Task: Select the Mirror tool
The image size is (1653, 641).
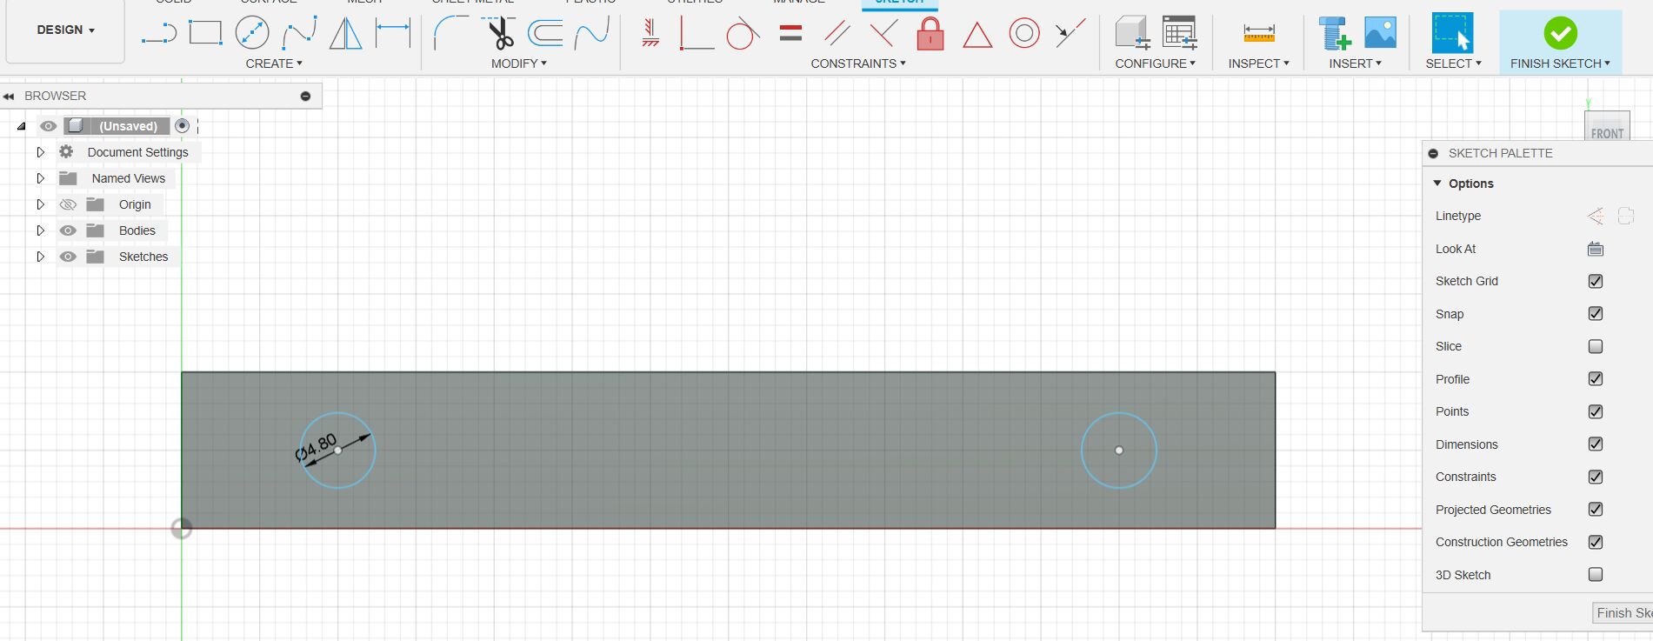Action: tap(346, 33)
